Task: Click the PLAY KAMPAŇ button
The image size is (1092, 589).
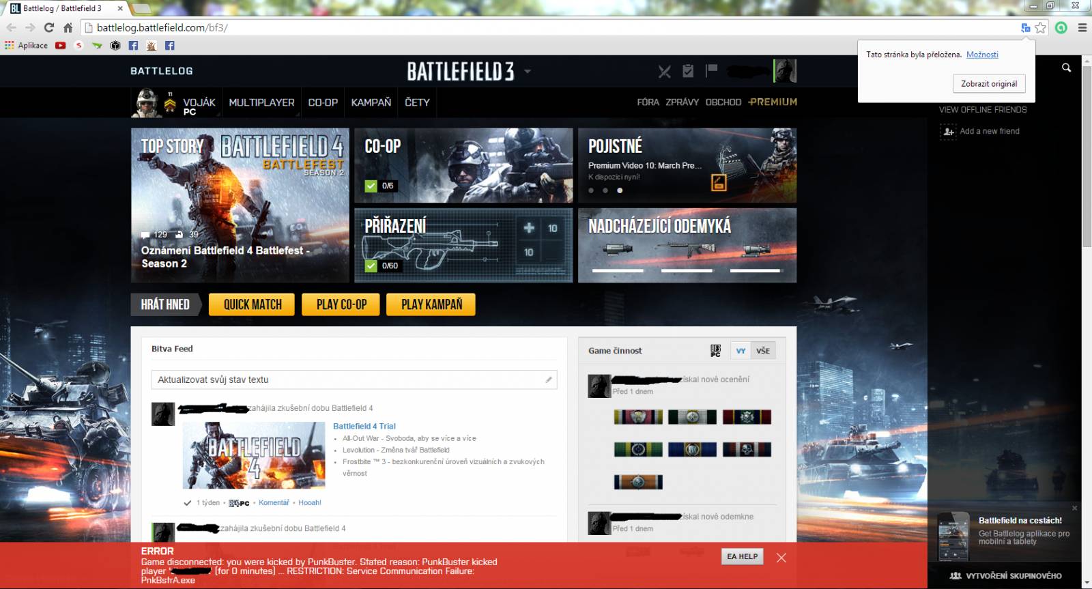Action: [x=431, y=304]
